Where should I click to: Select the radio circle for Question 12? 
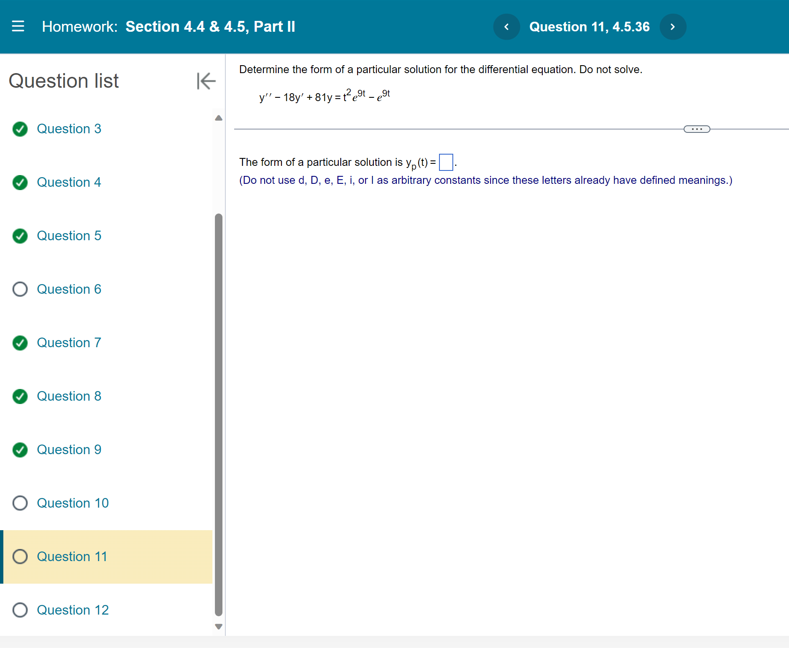(x=20, y=610)
